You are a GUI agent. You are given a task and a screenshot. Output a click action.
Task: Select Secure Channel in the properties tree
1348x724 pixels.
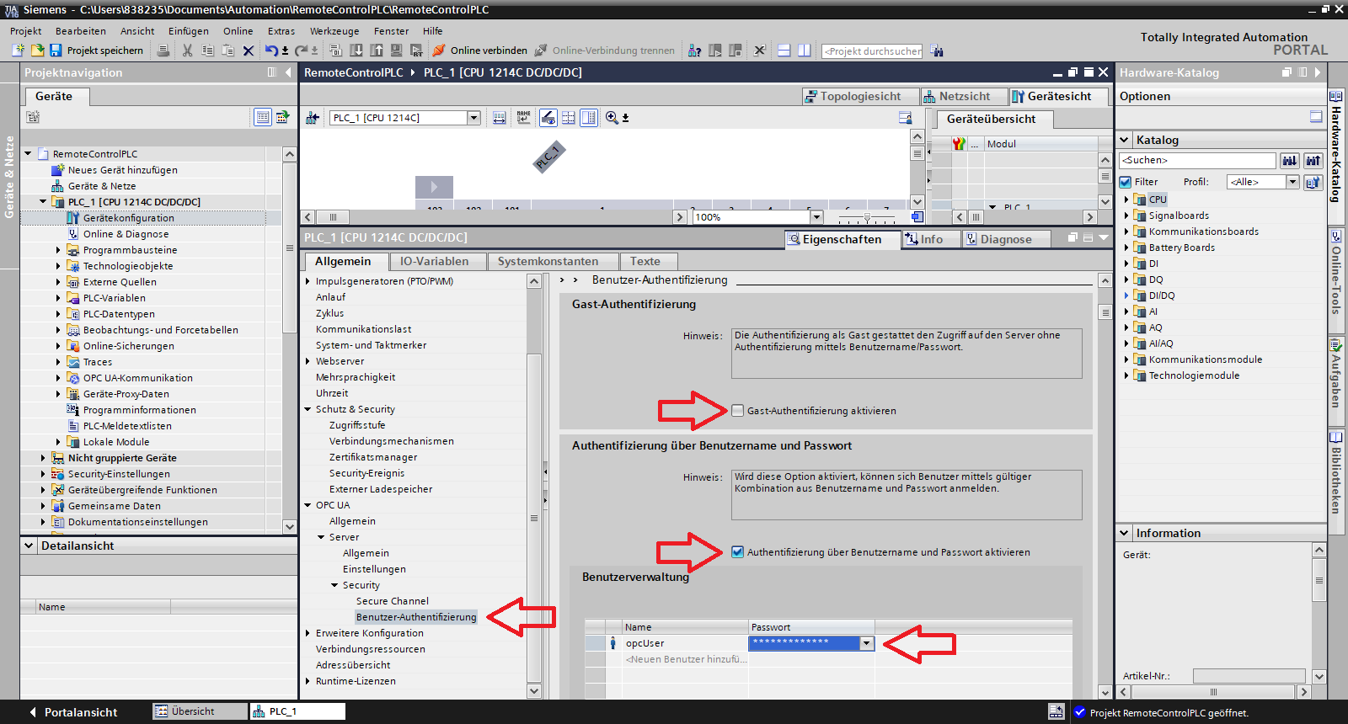click(x=393, y=601)
